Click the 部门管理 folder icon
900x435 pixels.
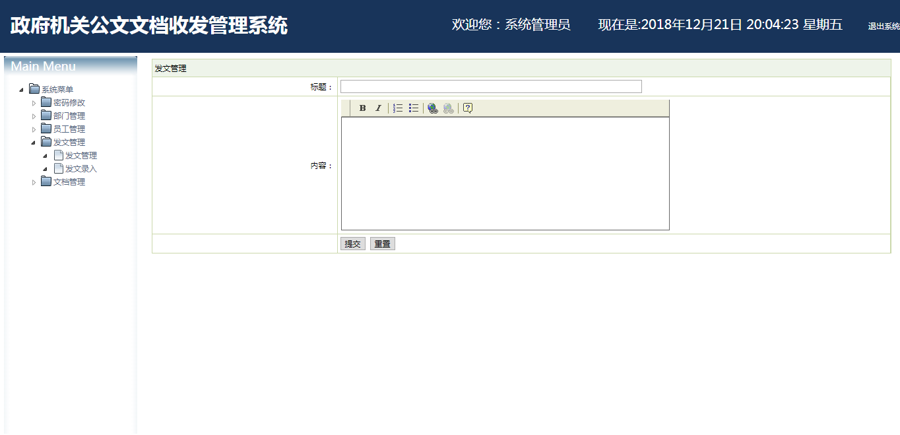46,116
